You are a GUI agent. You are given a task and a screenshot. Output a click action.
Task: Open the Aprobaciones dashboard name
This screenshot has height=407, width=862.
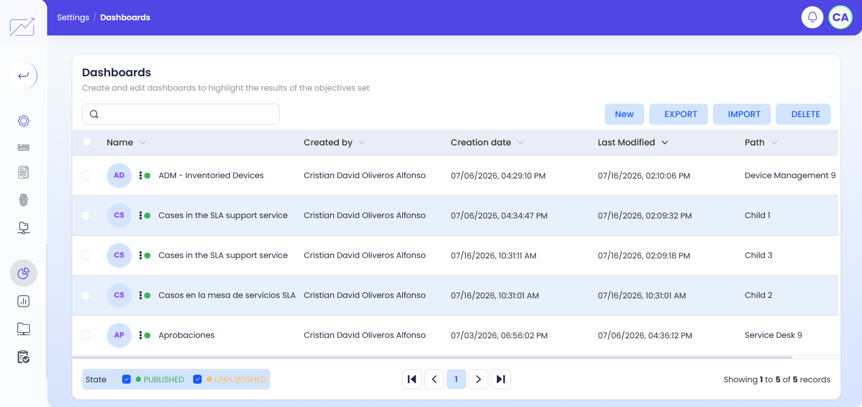click(x=186, y=335)
